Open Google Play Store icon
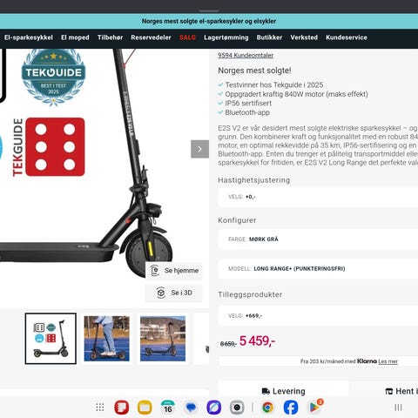 coord(314,407)
